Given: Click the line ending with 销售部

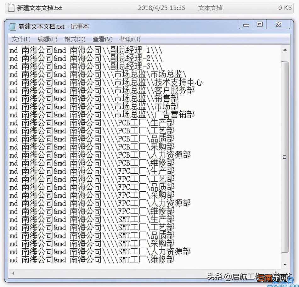Looking at the screenshot, I should click(94, 99).
